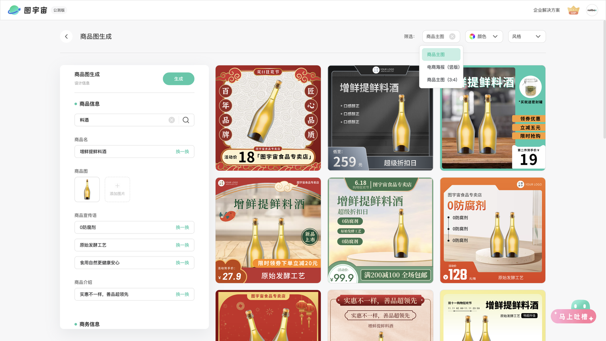Click 换一换 next to 原始发酵工艺
The height and width of the screenshot is (341, 606).
pyautogui.click(x=182, y=245)
